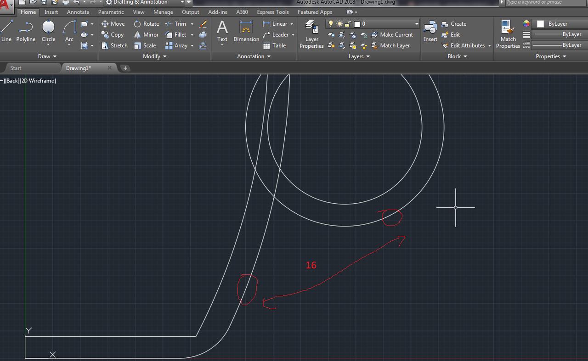Switch to the Parametric ribbon tab
This screenshot has height=361, width=588.
coord(111,12)
